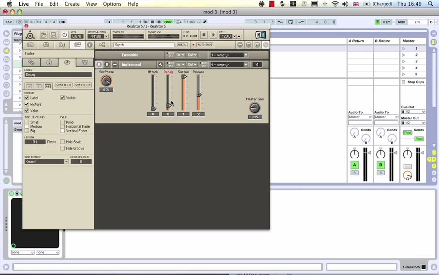Viewport: 439px width, 275px height.
Task: Click the COPY A > B button
Action: click(63, 85)
